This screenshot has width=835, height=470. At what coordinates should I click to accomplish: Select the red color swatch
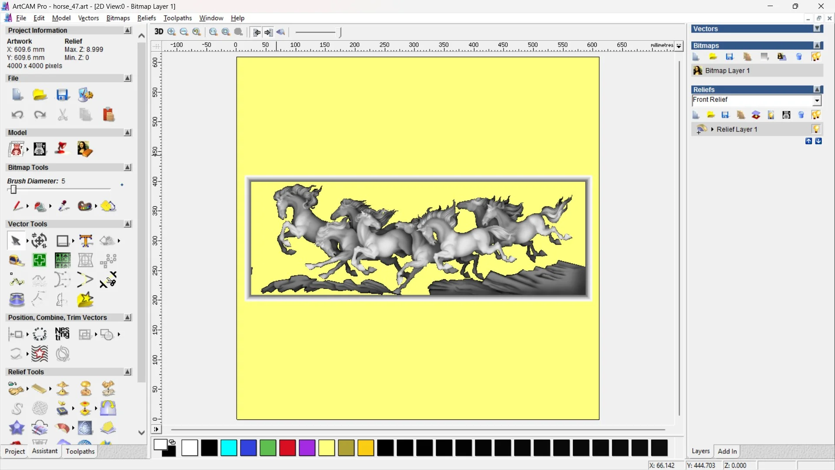point(287,448)
